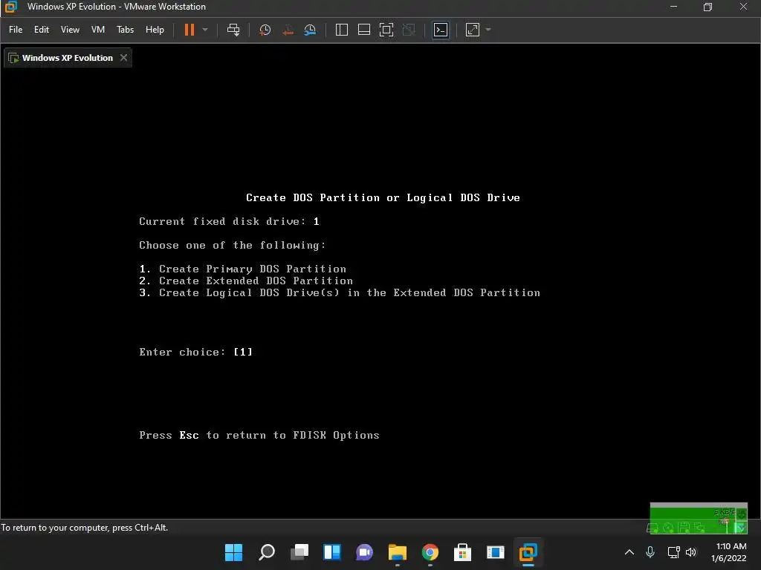Revert the VM to previous snapshot

288,30
